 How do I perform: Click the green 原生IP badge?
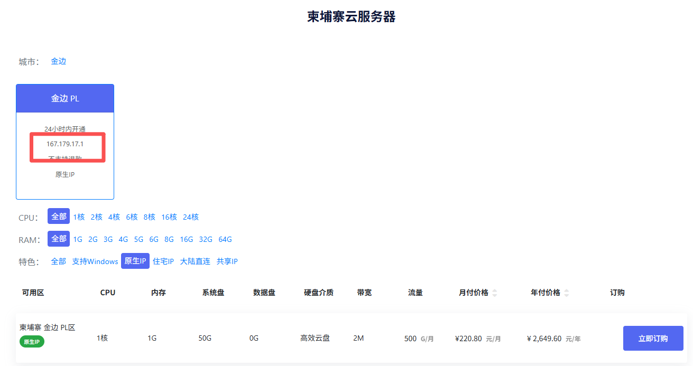point(32,342)
